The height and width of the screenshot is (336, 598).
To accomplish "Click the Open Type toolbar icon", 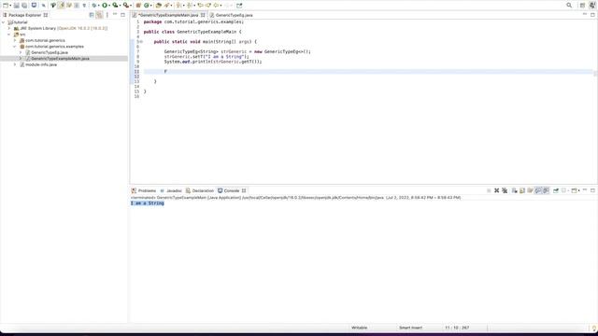I will [x=158, y=6].
